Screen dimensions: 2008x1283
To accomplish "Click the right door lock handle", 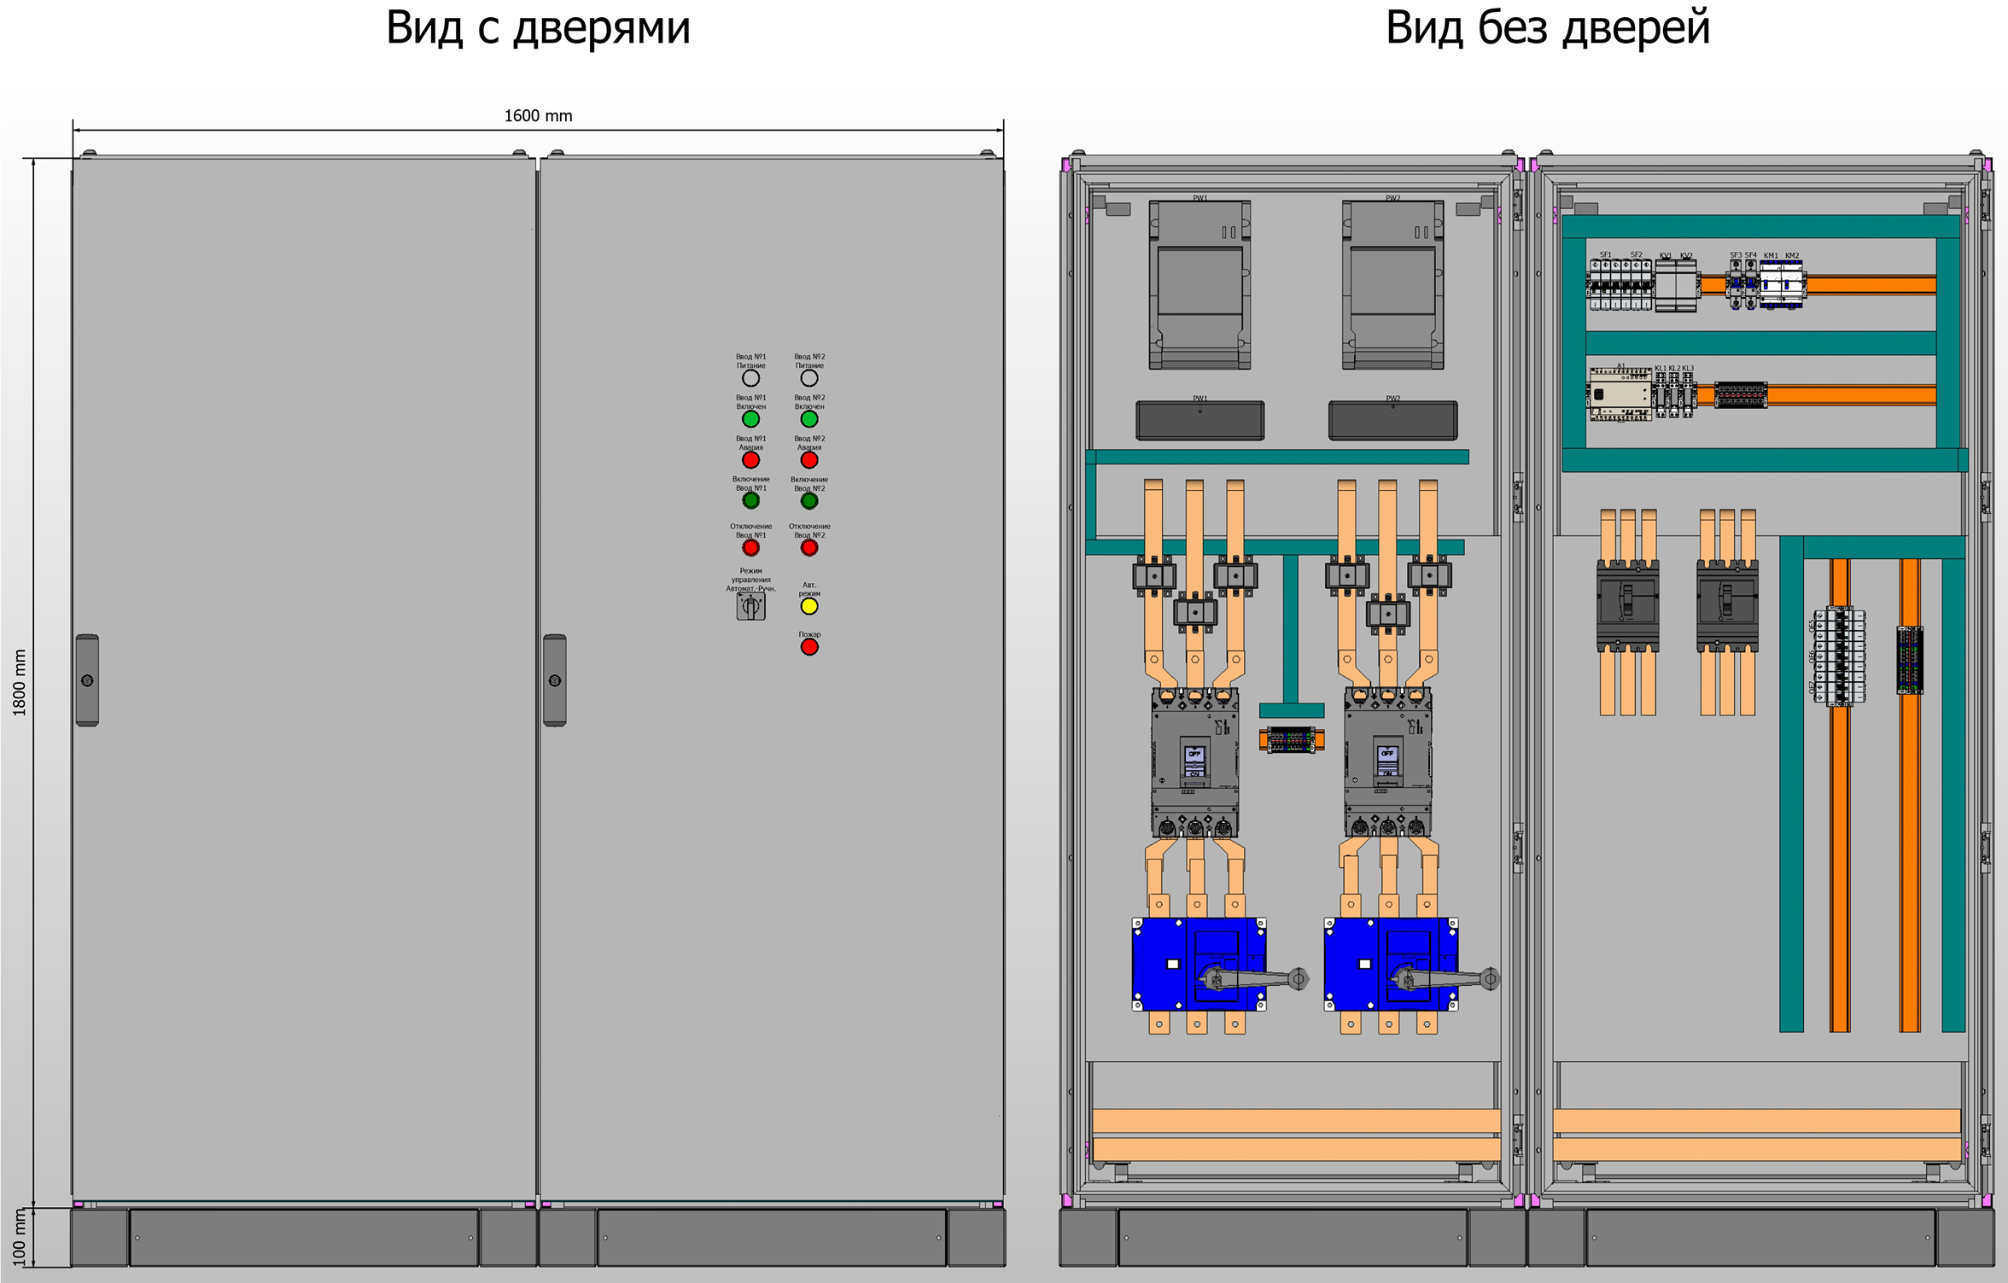I will [555, 680].
